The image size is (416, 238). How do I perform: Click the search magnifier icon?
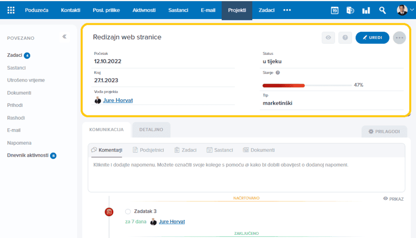[382, 10]
